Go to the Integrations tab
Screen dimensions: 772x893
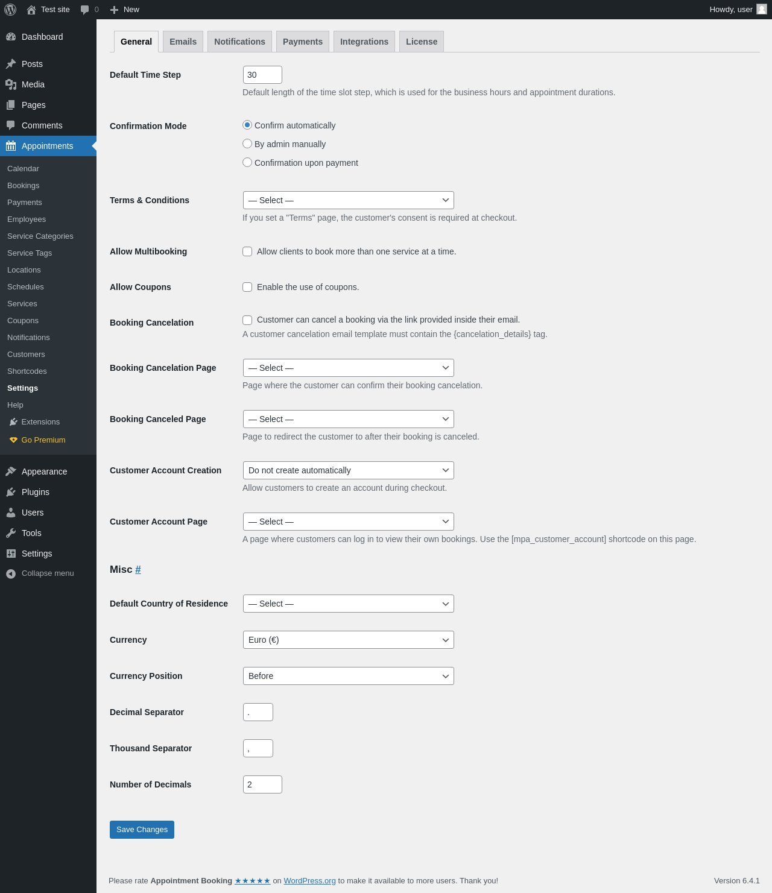tap(364, 42)
